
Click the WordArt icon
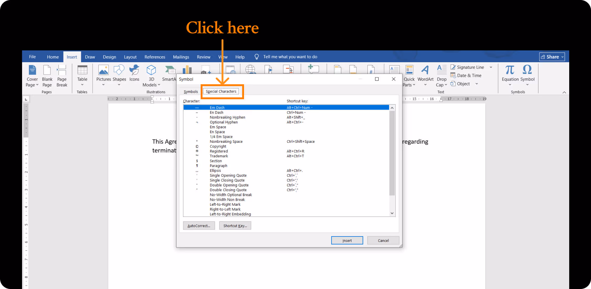425,70
